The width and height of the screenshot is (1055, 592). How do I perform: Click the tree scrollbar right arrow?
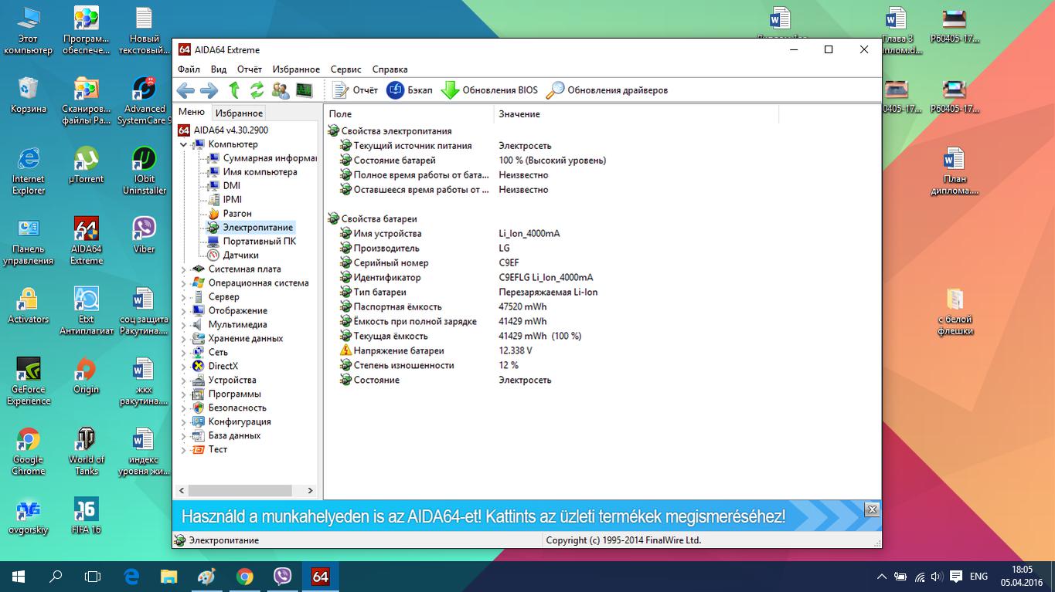point(311,490)
